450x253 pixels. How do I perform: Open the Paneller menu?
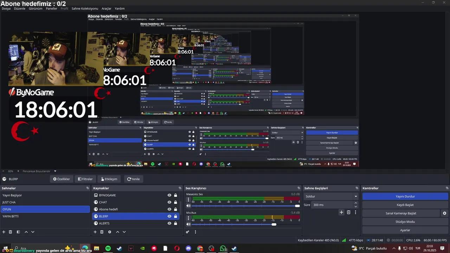(x=51, y=8)
